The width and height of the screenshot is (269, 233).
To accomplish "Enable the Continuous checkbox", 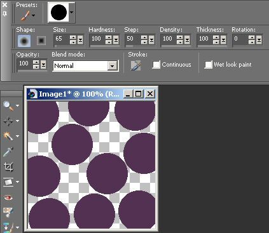I will tap(156, 65).
